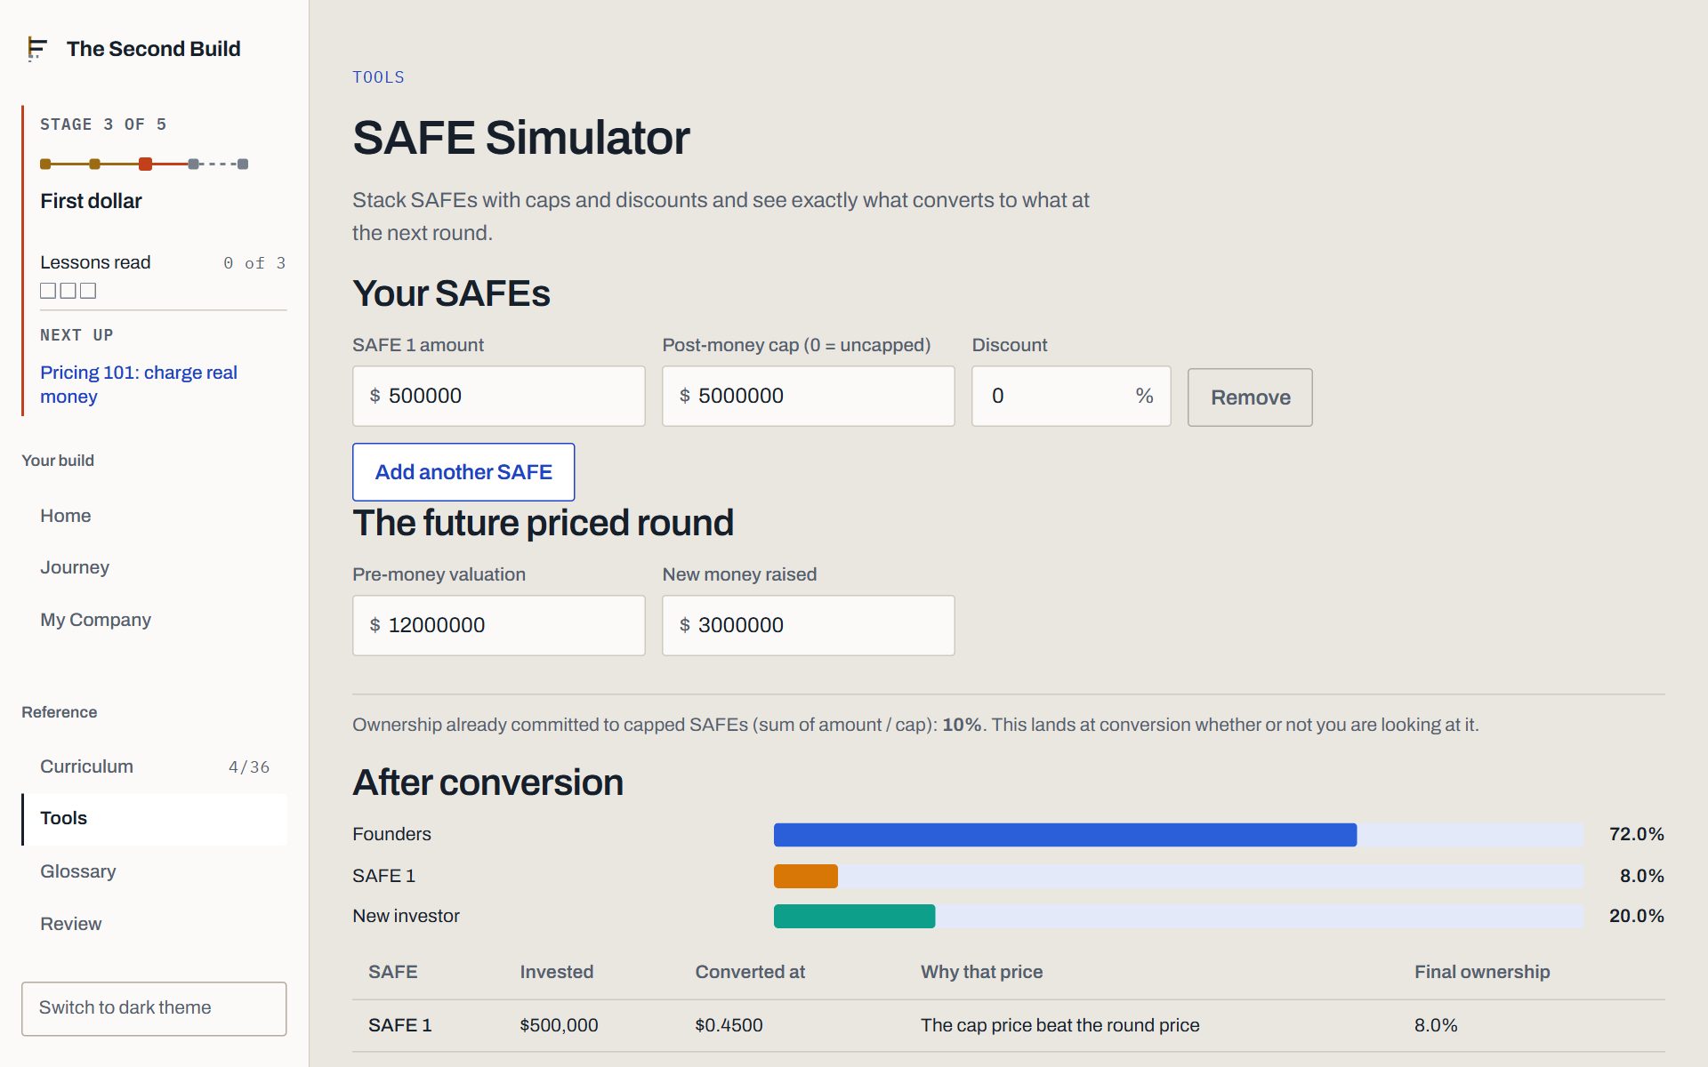Remove SAFE 1
Image resolution: width=1708 pixels, height=1067 pixels.
tap(1250, 397)
